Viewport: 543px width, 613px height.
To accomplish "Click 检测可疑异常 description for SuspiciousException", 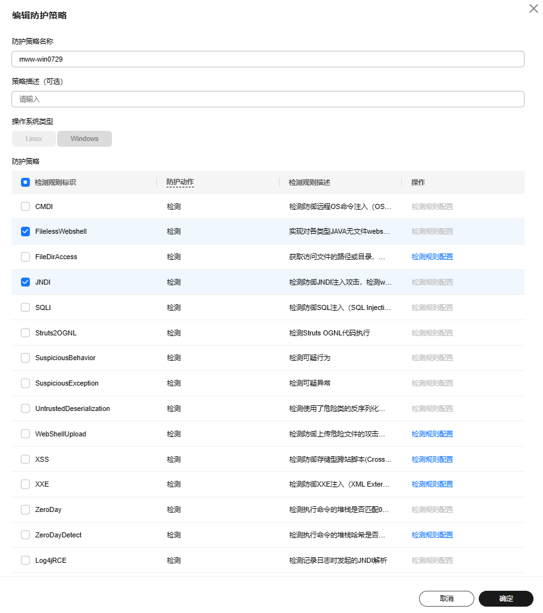I will (x=310, y=384).
